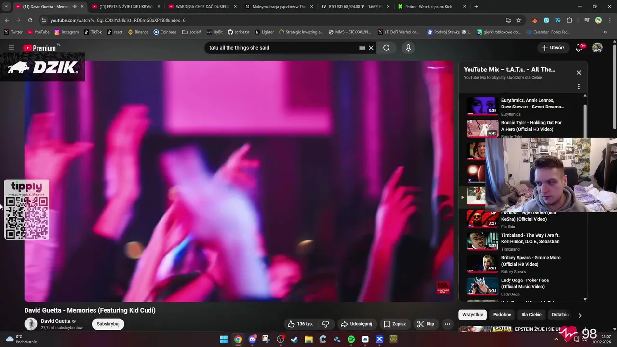Open TikTok bookmark
Viewport: 617px width, 347px height.
point(93,32)
